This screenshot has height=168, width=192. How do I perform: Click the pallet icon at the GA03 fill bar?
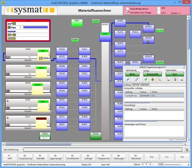coord(8,91)
